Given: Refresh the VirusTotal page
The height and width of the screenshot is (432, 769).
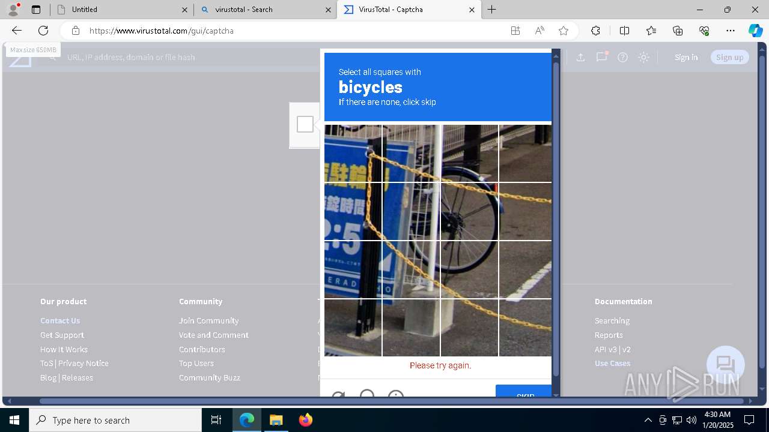Looking at the screenshot, I should click(x=43, y=31).
